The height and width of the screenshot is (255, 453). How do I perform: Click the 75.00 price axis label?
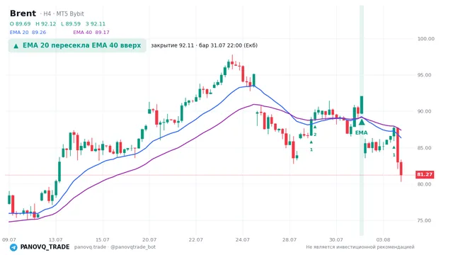tap(425, 220)
